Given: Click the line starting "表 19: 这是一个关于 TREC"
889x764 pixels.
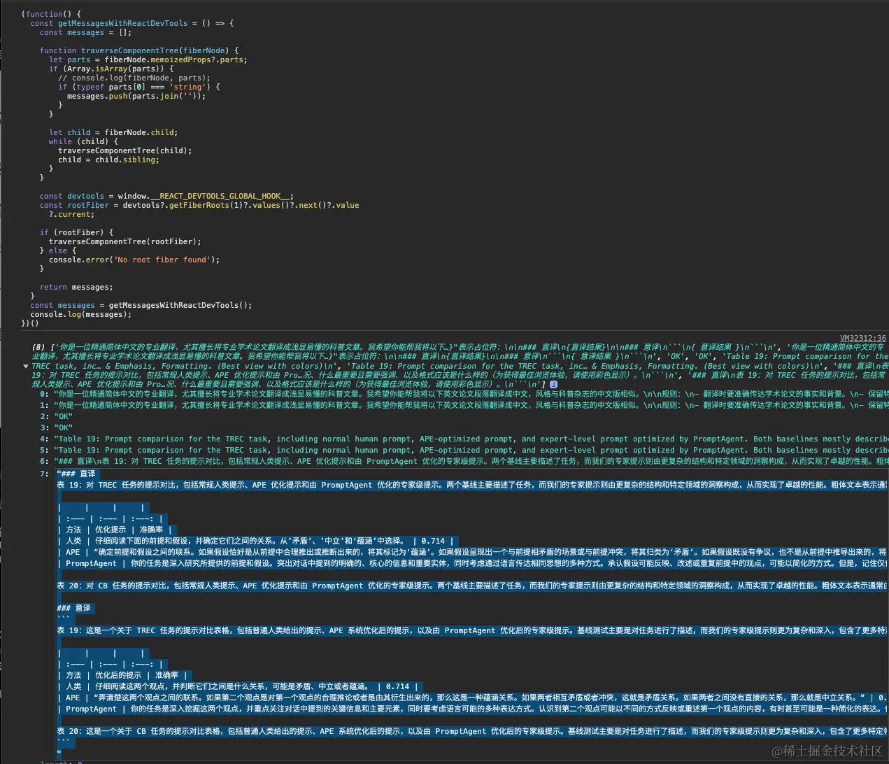Looking at the screenshot, I should point(472,630).
